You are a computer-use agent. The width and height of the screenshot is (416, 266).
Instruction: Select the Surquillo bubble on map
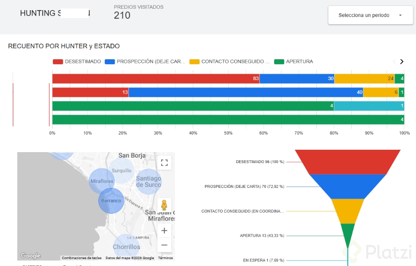[x=122, y=171]
